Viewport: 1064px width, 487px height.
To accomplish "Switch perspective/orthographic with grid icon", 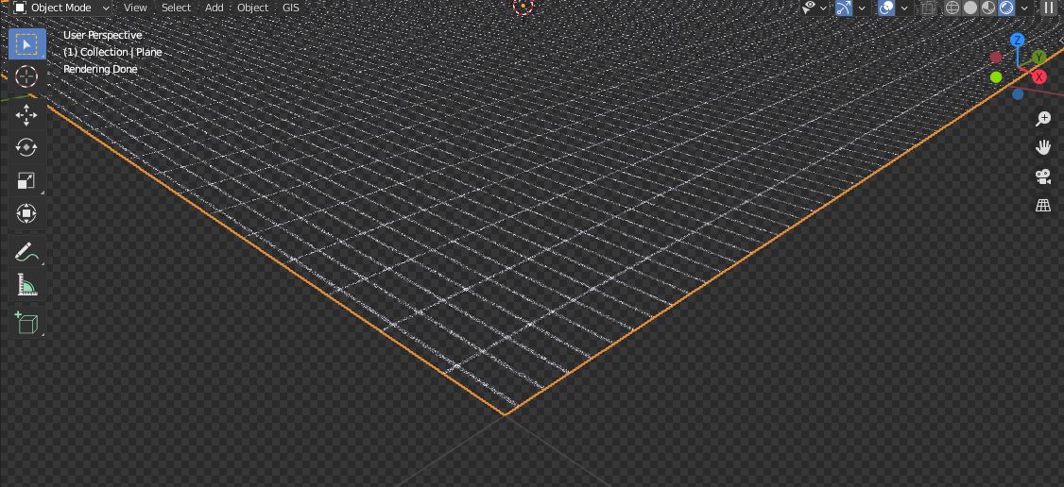I will [1043, 205].
